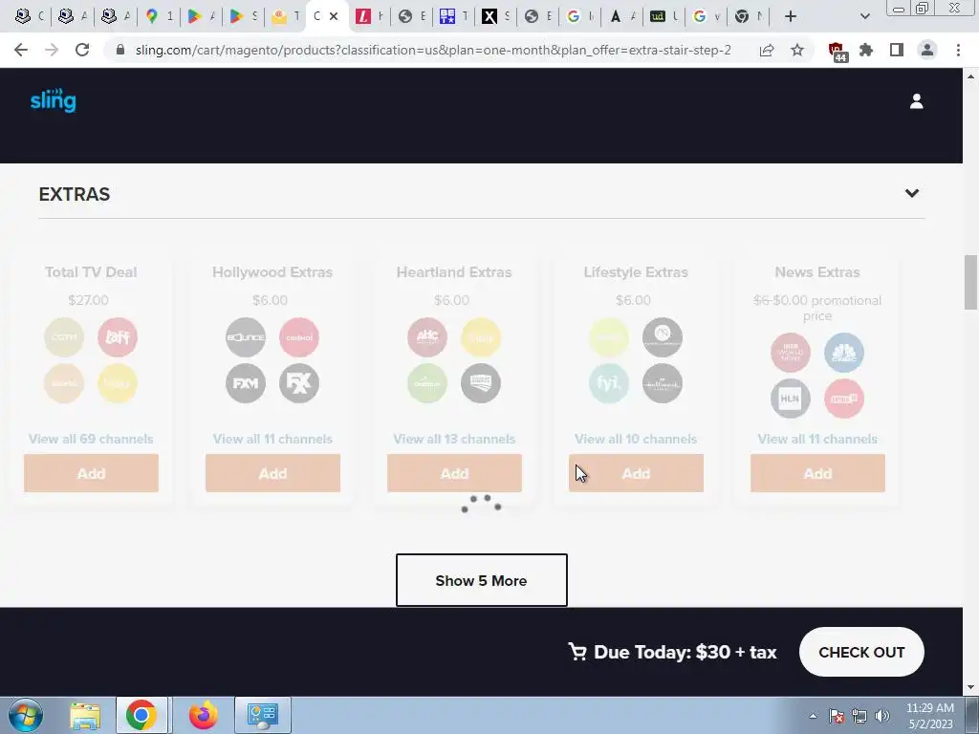Close the active Sling tab
This screenshot has width=979, height=734.
(334, 16)
